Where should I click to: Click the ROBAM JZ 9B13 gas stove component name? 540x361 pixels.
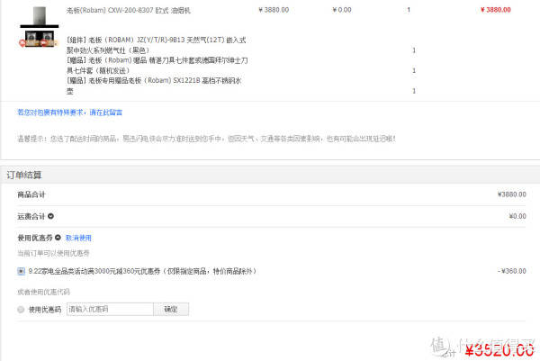coord(157,45)
